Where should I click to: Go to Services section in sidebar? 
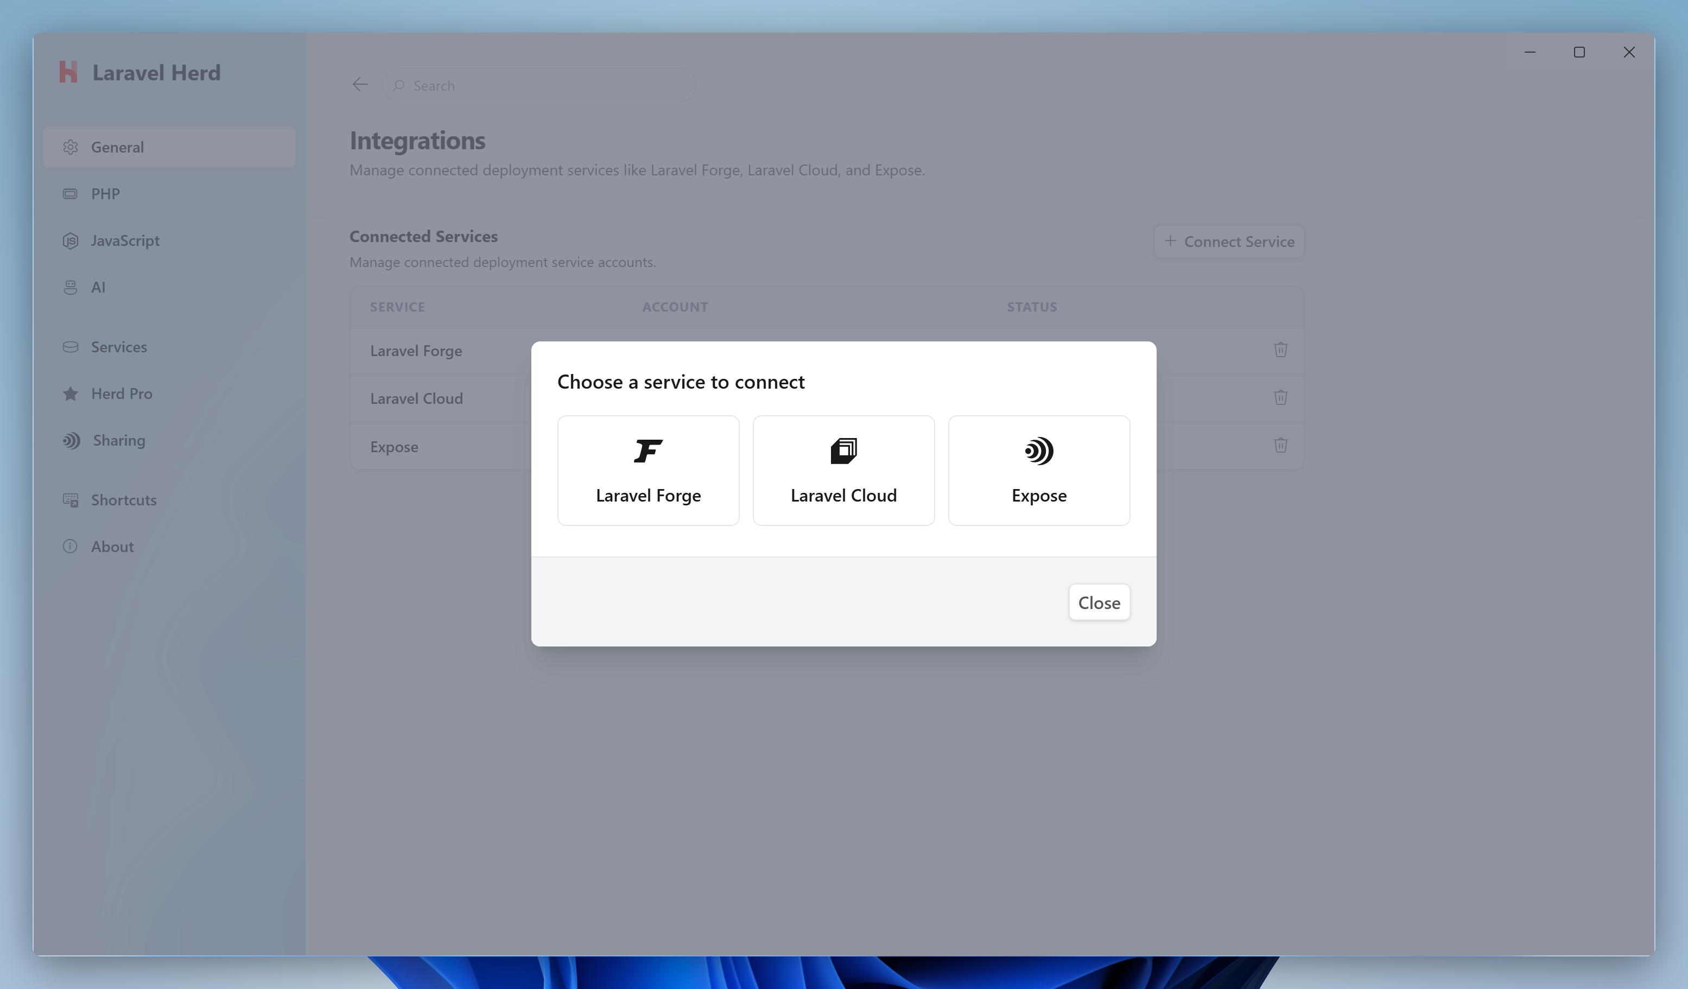pyautogui.click(x=169, y=346)
